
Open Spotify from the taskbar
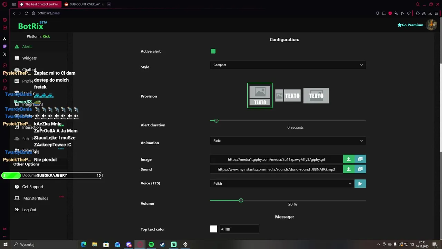[x=151, y=245]
